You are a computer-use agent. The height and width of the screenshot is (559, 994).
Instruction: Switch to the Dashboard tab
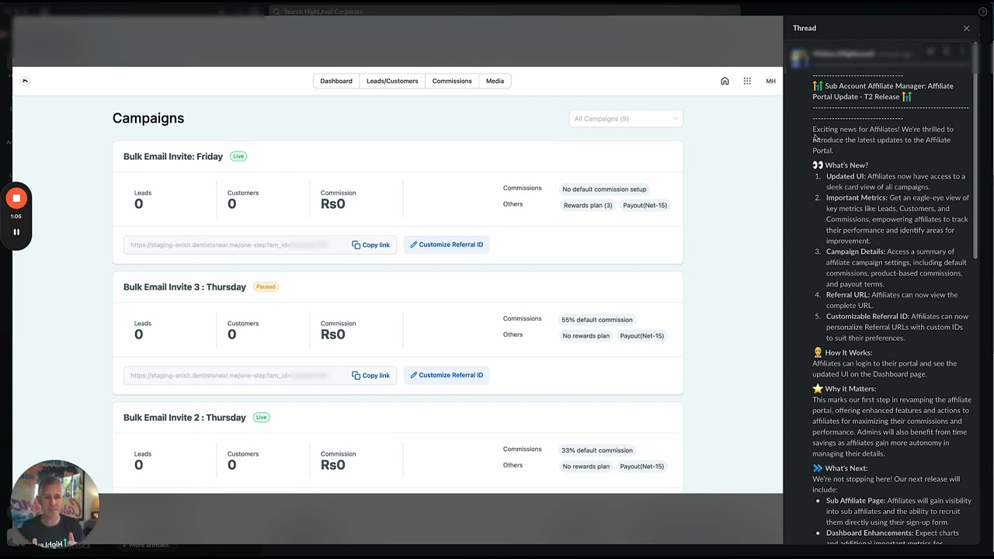click(336, 81)
